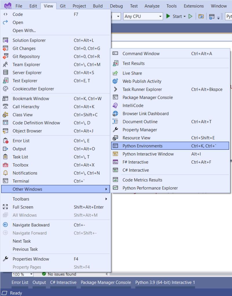Click the Toolbox icon in the menu
This screenshot has width=232, height=296.
tap(5, 165)
